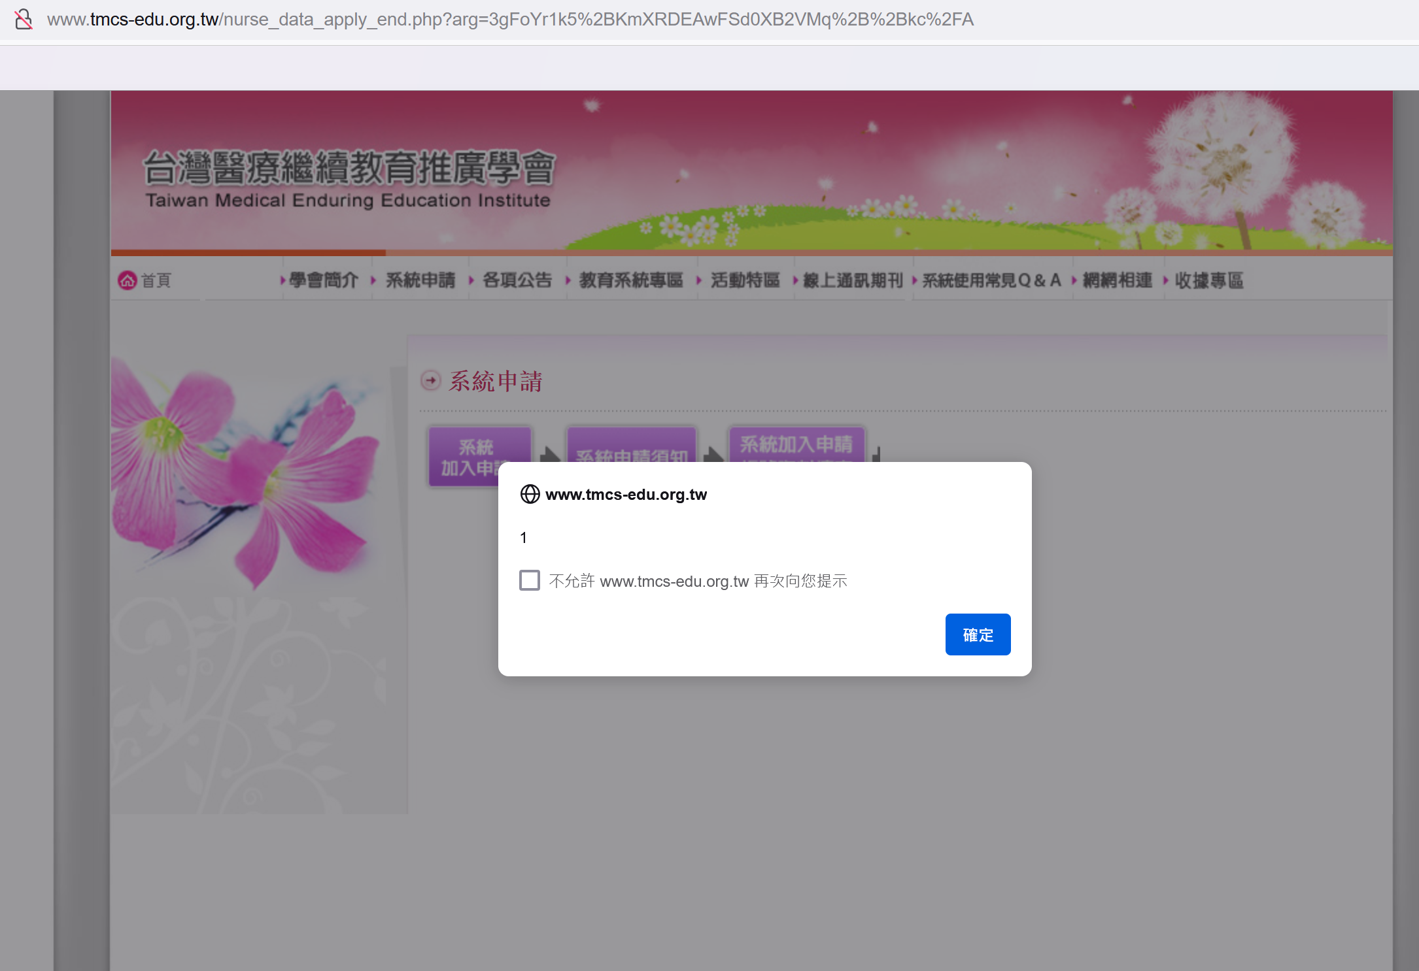Screen dimensions: 1419x971
Task: Open the 教育系統專區 menu item
Action: [x=631, y=280]
